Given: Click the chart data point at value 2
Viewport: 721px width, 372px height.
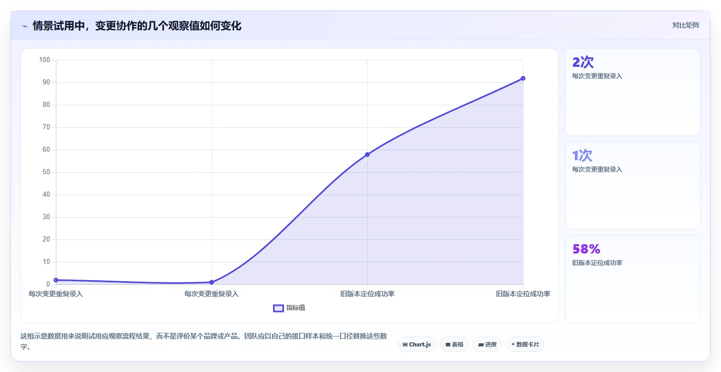Looking at the screenshot, I should click(56, 280).
